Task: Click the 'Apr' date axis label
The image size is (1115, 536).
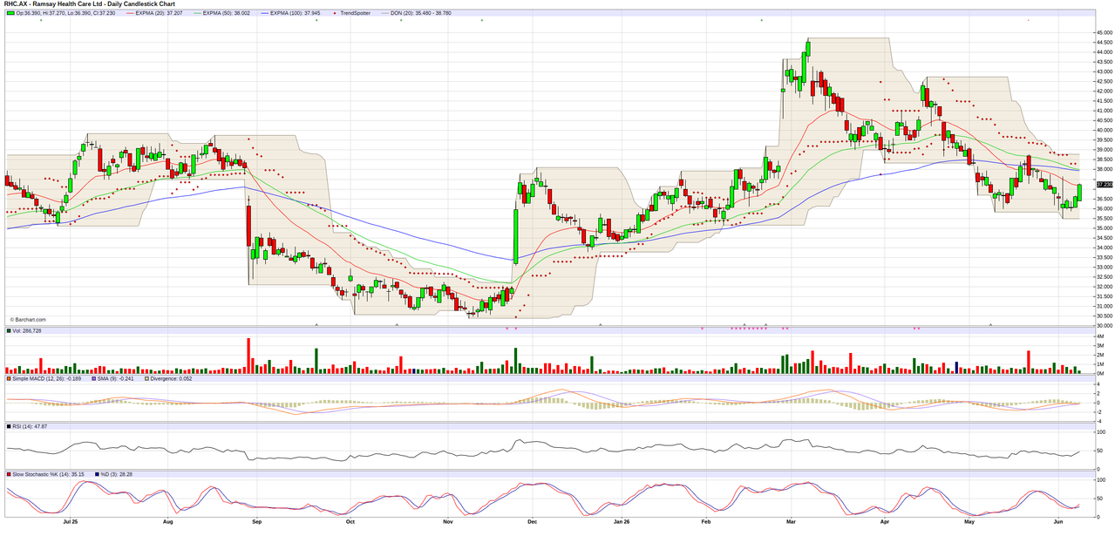Action: click(884, 522)
